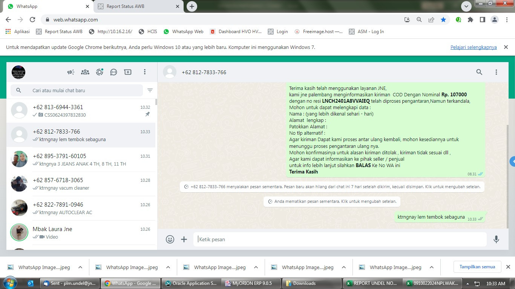Open the contact avatar in chat header
Viewport: 515px width, 289px height.
tap(170, 72)
